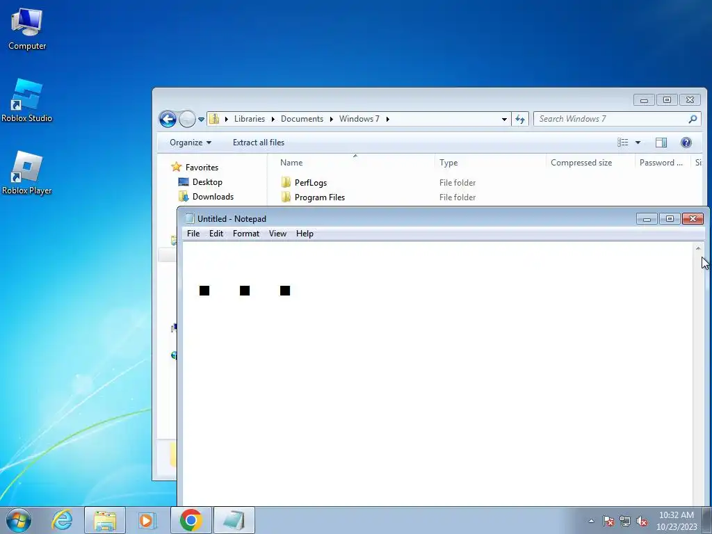Minimize the Notepad window
The height and width of the screenshot is (534, 712).
pyautogui.click(x=647, y=219)
